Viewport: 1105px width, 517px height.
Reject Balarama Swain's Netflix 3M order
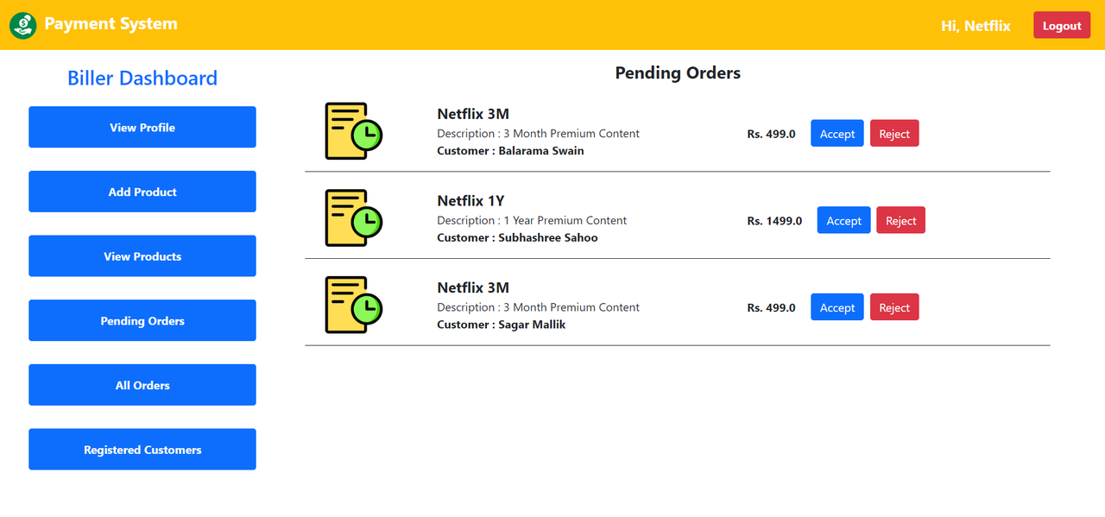(894, 134)
